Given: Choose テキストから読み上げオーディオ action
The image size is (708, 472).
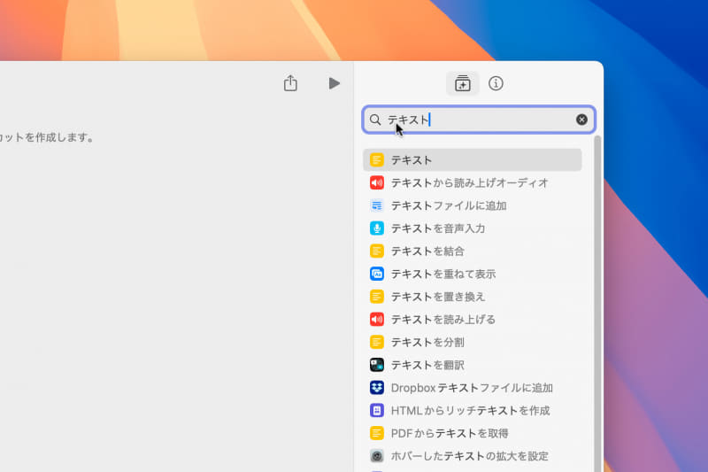Looking at the screenshot, I should tap(473, 182).
